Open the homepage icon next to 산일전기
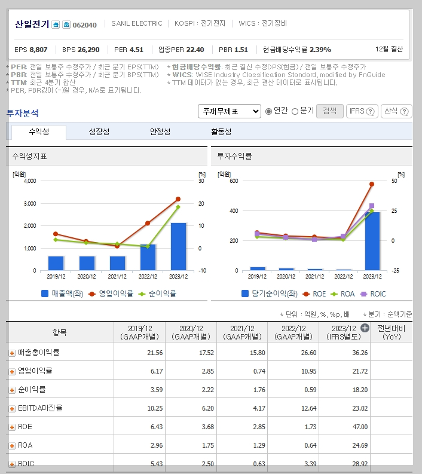 [56, 25]
